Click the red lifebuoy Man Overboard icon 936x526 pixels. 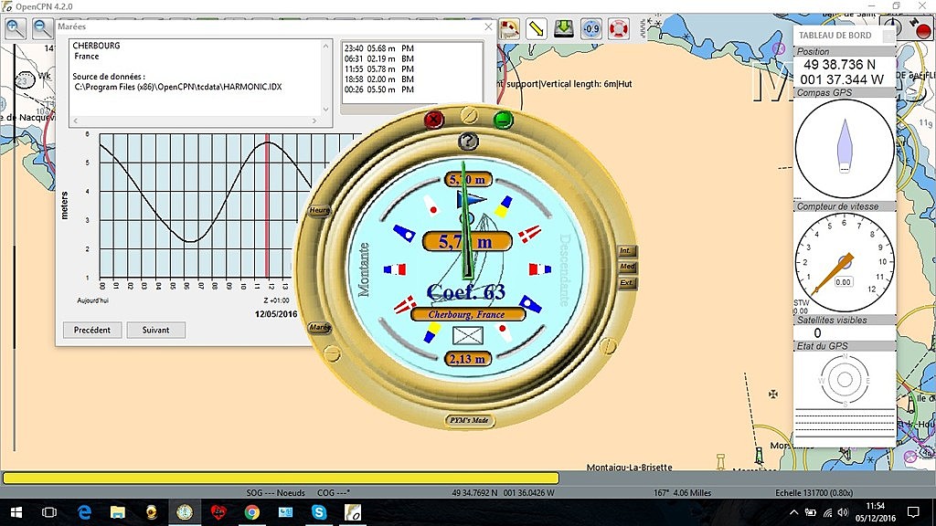tap(619, 28)
